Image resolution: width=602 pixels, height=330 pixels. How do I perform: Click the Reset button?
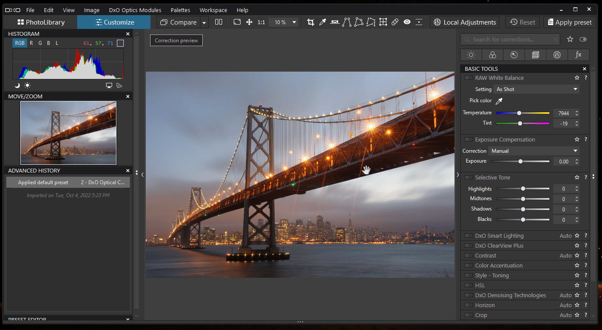tap(522, 22)
